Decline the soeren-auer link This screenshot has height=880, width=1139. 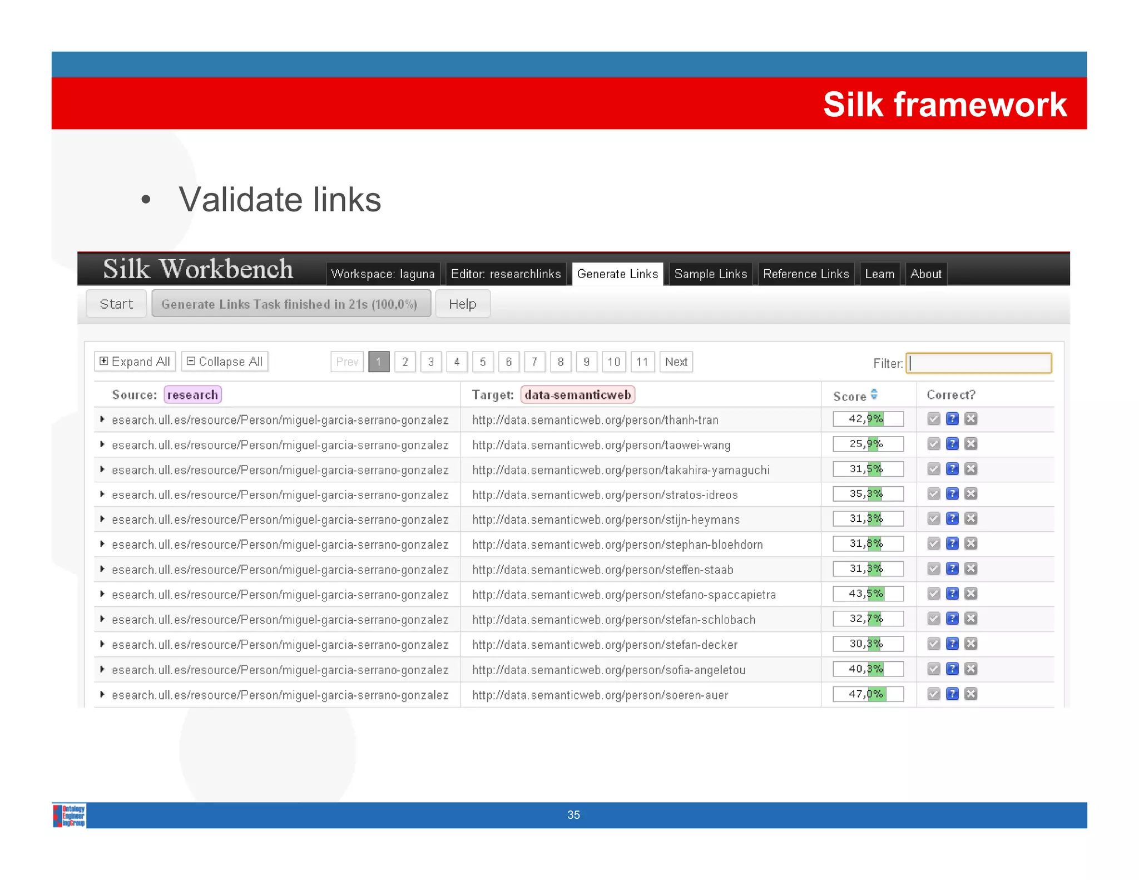click(x=970, y=694)
